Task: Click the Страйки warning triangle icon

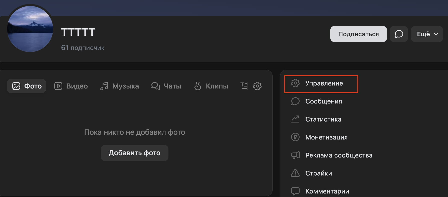Action: click(x=295, y=173)
